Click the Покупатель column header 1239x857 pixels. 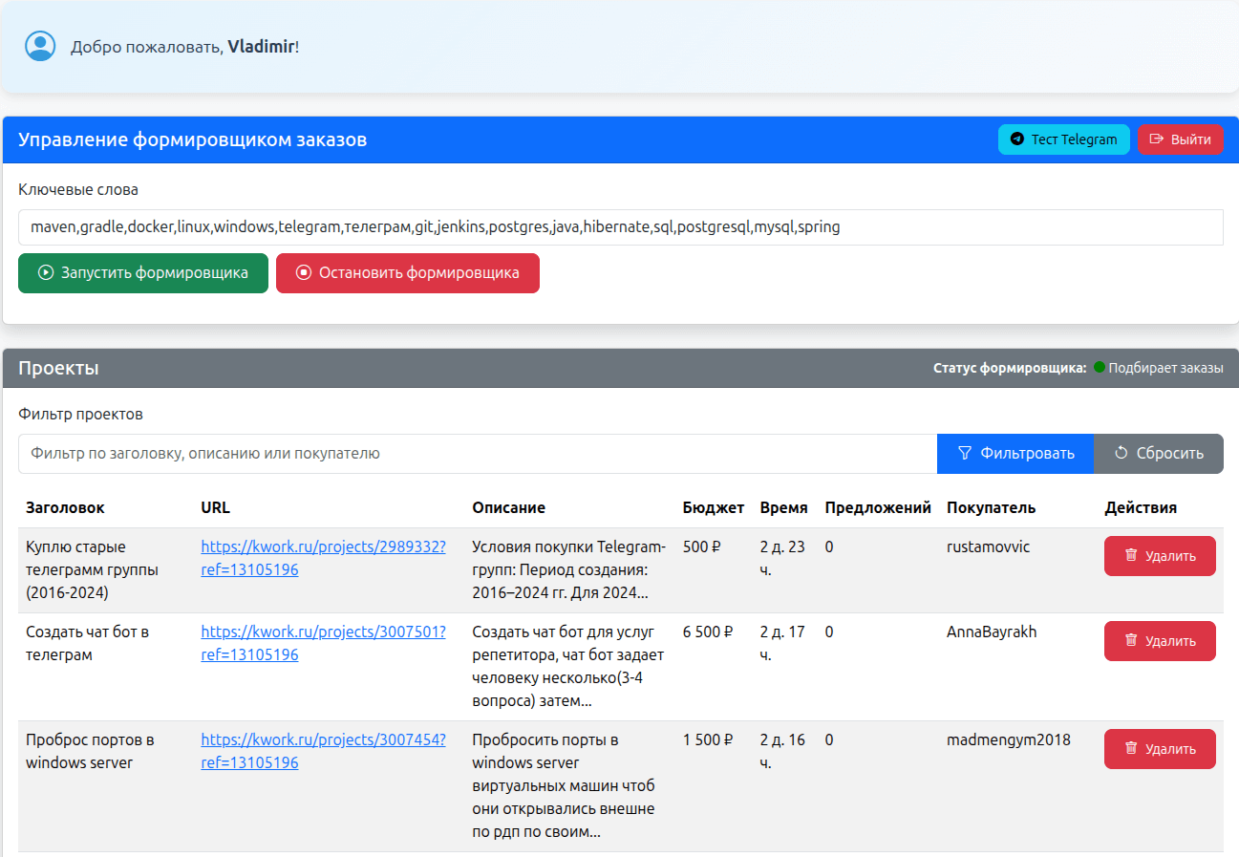(991, 508)
